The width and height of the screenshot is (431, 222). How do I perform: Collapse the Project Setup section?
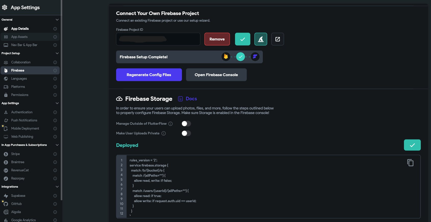[x=57, y=53]
